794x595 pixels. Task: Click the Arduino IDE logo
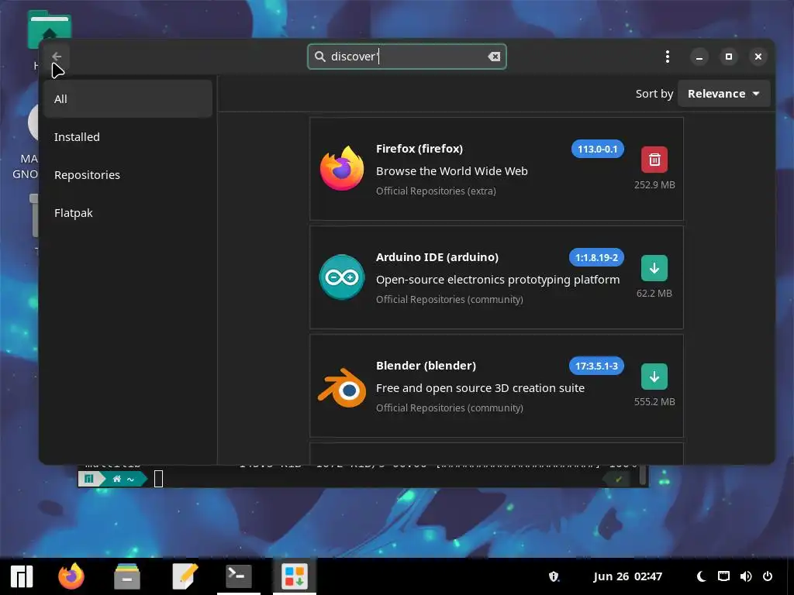(x=342, y=277)
